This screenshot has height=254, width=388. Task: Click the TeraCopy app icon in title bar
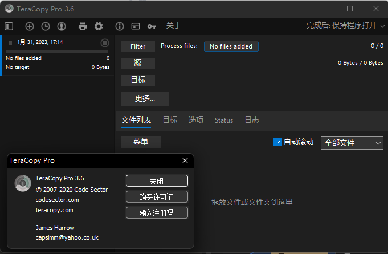tap(9, 9)
